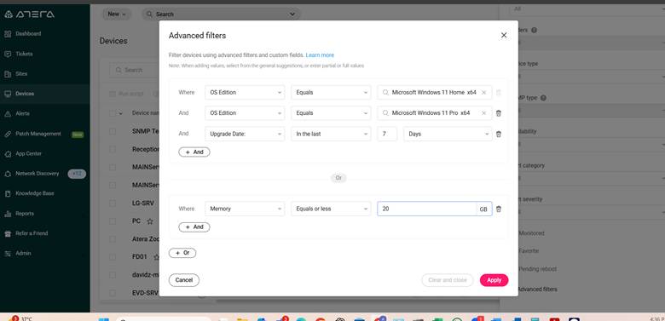The width and height of the screenshot is (665, 321).
Task: Click the Microsoft Windows 11 Home value field
Action: (435, 92)
